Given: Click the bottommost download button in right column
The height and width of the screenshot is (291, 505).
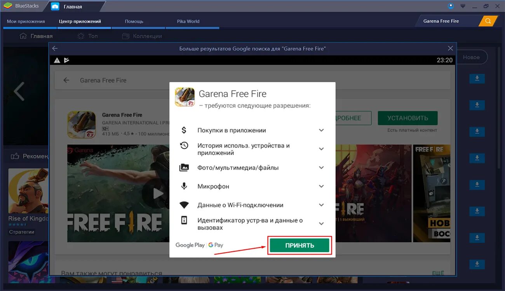Looking at the screenshot, I should [477, 264].
